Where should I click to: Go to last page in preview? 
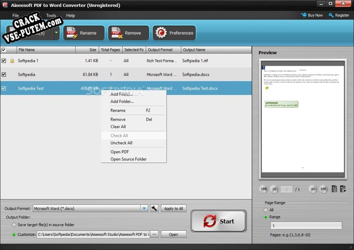pyautogui.click(x=323, y=189)
